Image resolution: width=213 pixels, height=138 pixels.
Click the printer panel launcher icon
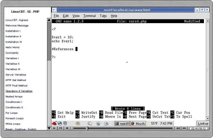(x=106, y=124)
